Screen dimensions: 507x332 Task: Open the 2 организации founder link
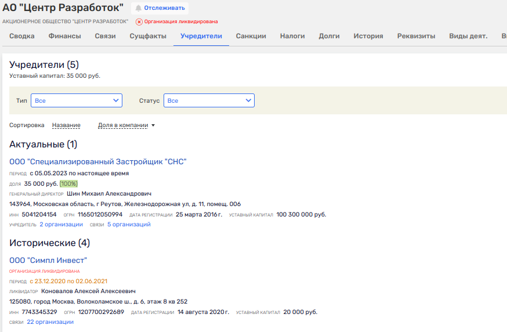tap(61, 224)
